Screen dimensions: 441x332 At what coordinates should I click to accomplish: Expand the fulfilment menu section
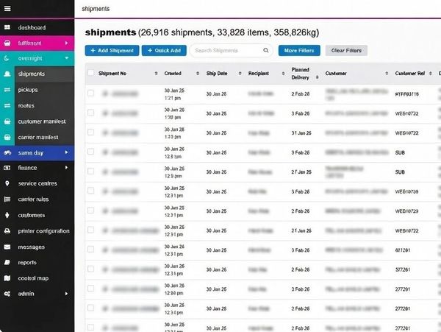coord(67,43)
